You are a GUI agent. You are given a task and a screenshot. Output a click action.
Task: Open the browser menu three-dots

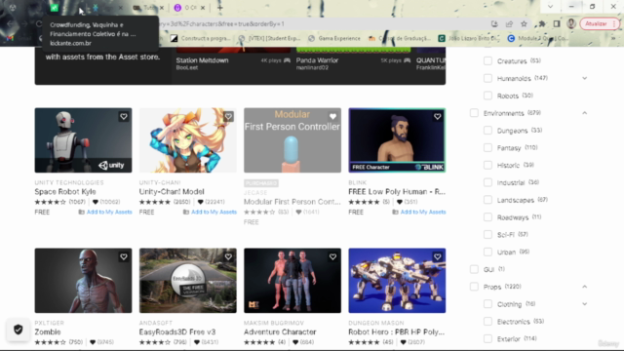614,23
